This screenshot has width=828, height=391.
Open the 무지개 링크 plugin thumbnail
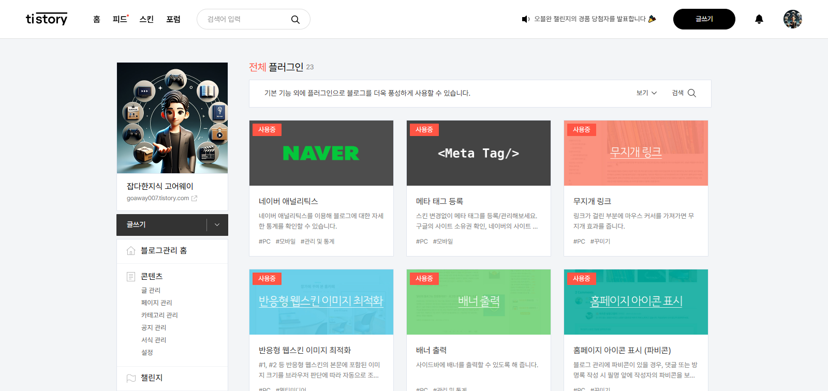pos(636,153)
